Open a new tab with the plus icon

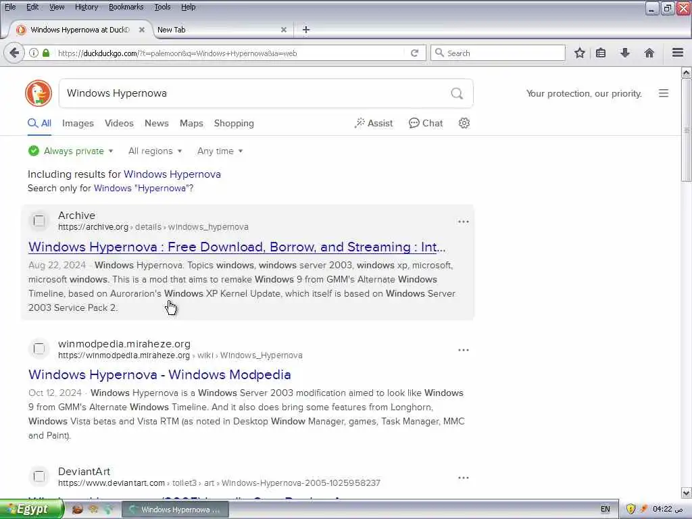306,30
